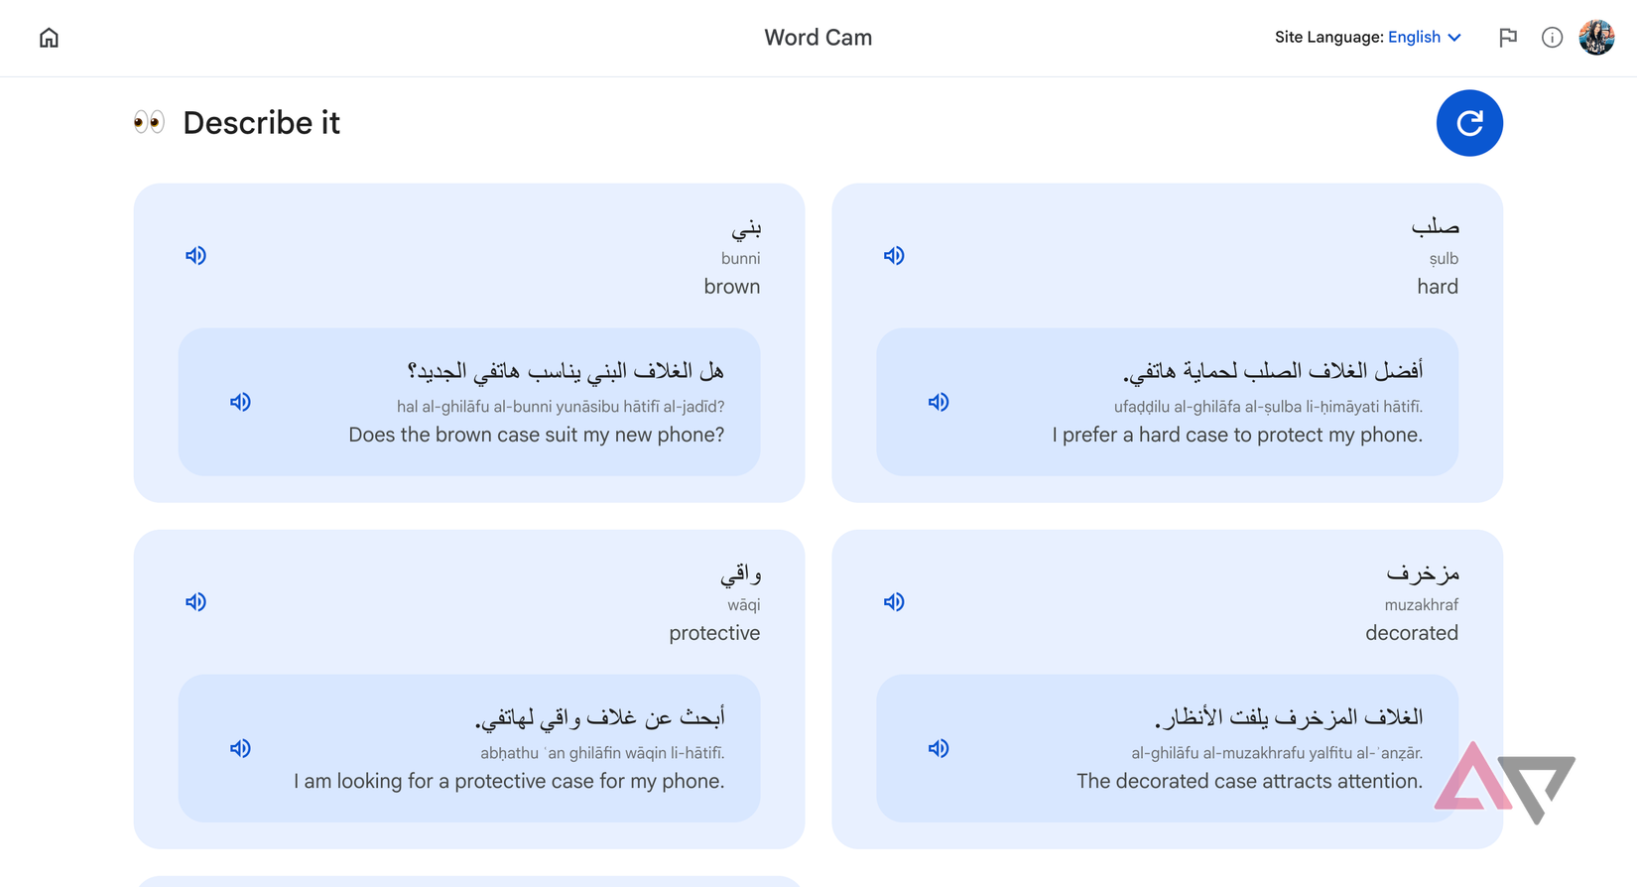Image resolution: width=1637 pixels, height=887 pixels.
Task: Play audio for the word "decorated"
Action: (894, 601)
